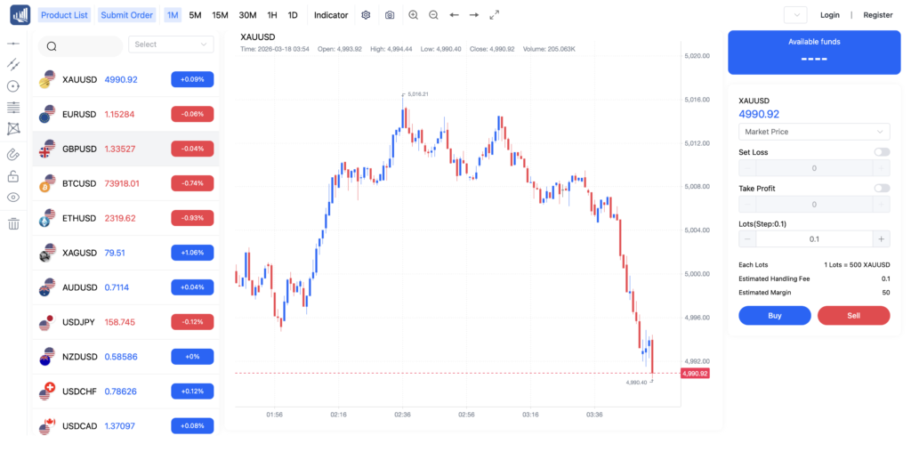Zoom in on the chart

click(413, 15)
